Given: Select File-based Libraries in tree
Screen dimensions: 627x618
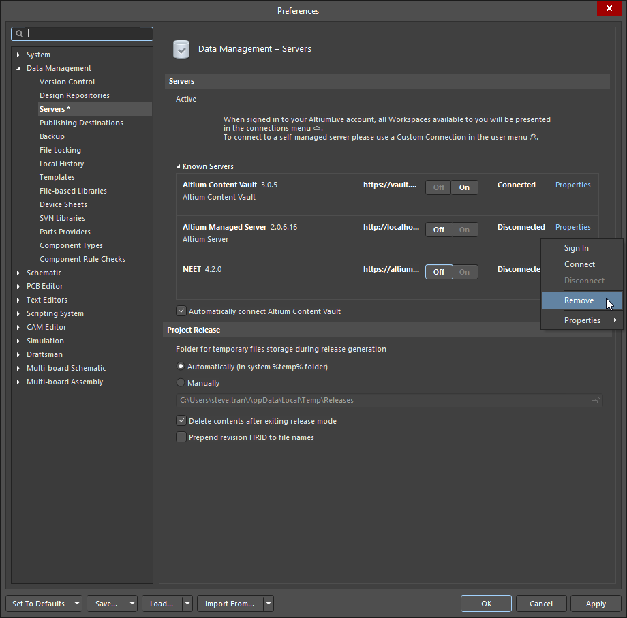Looking at the screenshot, I should [73, 191].
